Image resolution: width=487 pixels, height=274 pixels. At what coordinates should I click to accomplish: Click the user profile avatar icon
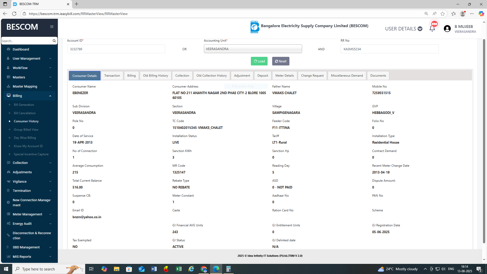pyautogui.click(x=447, y=29)
